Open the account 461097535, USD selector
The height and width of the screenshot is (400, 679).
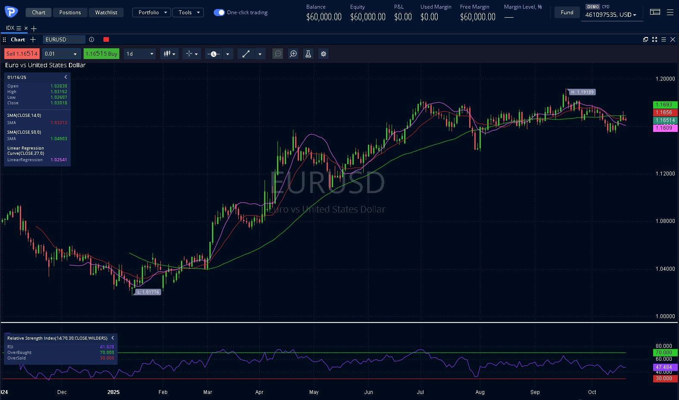pyautogui.click(x=610, y=15)
